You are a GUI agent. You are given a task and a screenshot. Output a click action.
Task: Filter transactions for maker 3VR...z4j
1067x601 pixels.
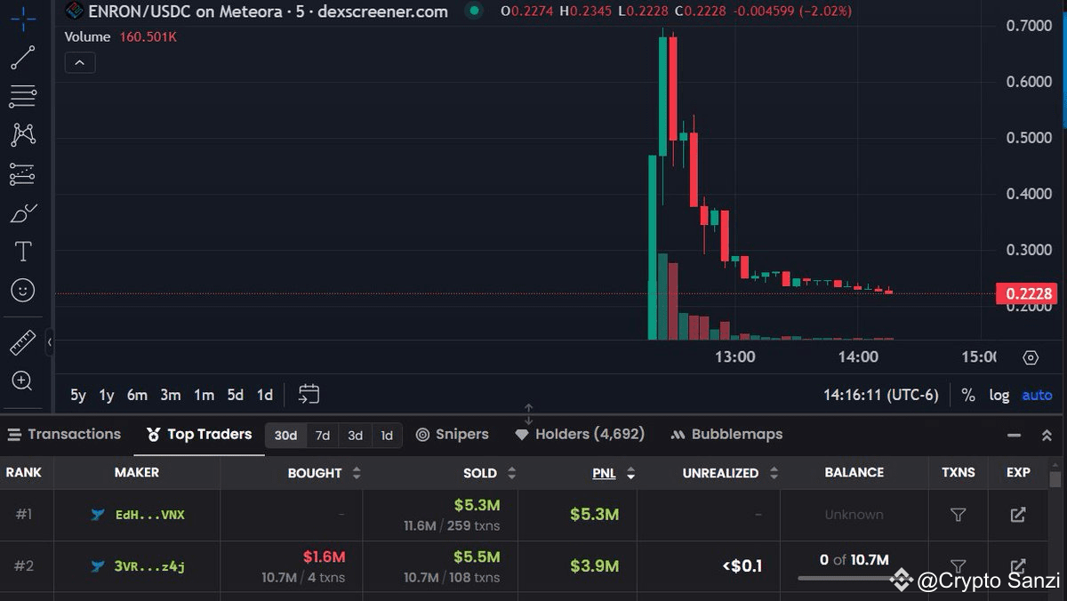[x=958, y=565]
